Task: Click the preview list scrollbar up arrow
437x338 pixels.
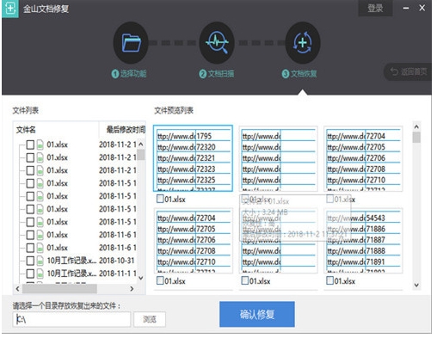Action: pos(416,126)
